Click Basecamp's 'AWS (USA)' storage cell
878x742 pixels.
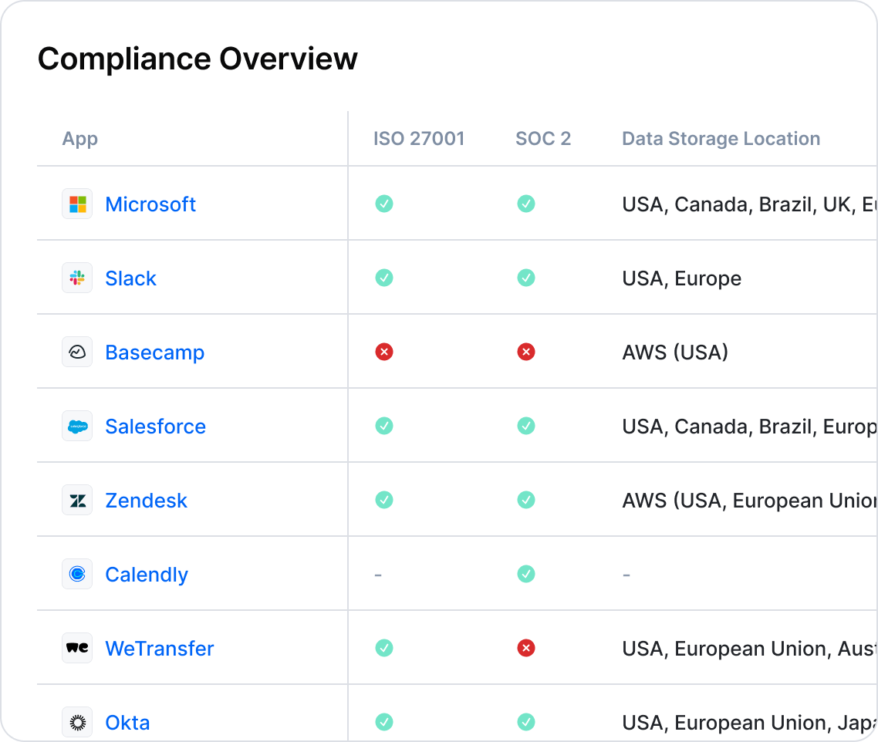pyautogui.click(x=675, y=352)
